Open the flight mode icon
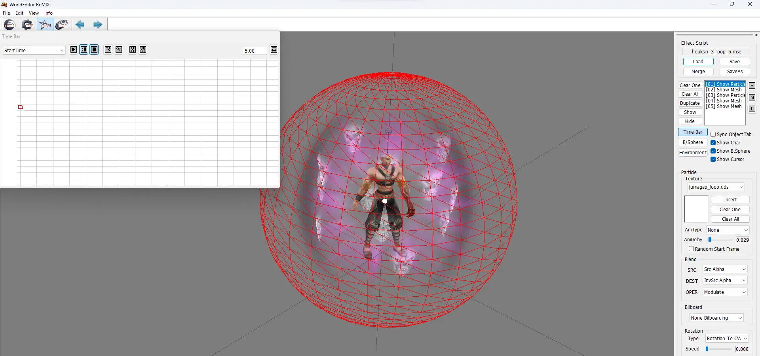760x356 pixels. point(62,25)
